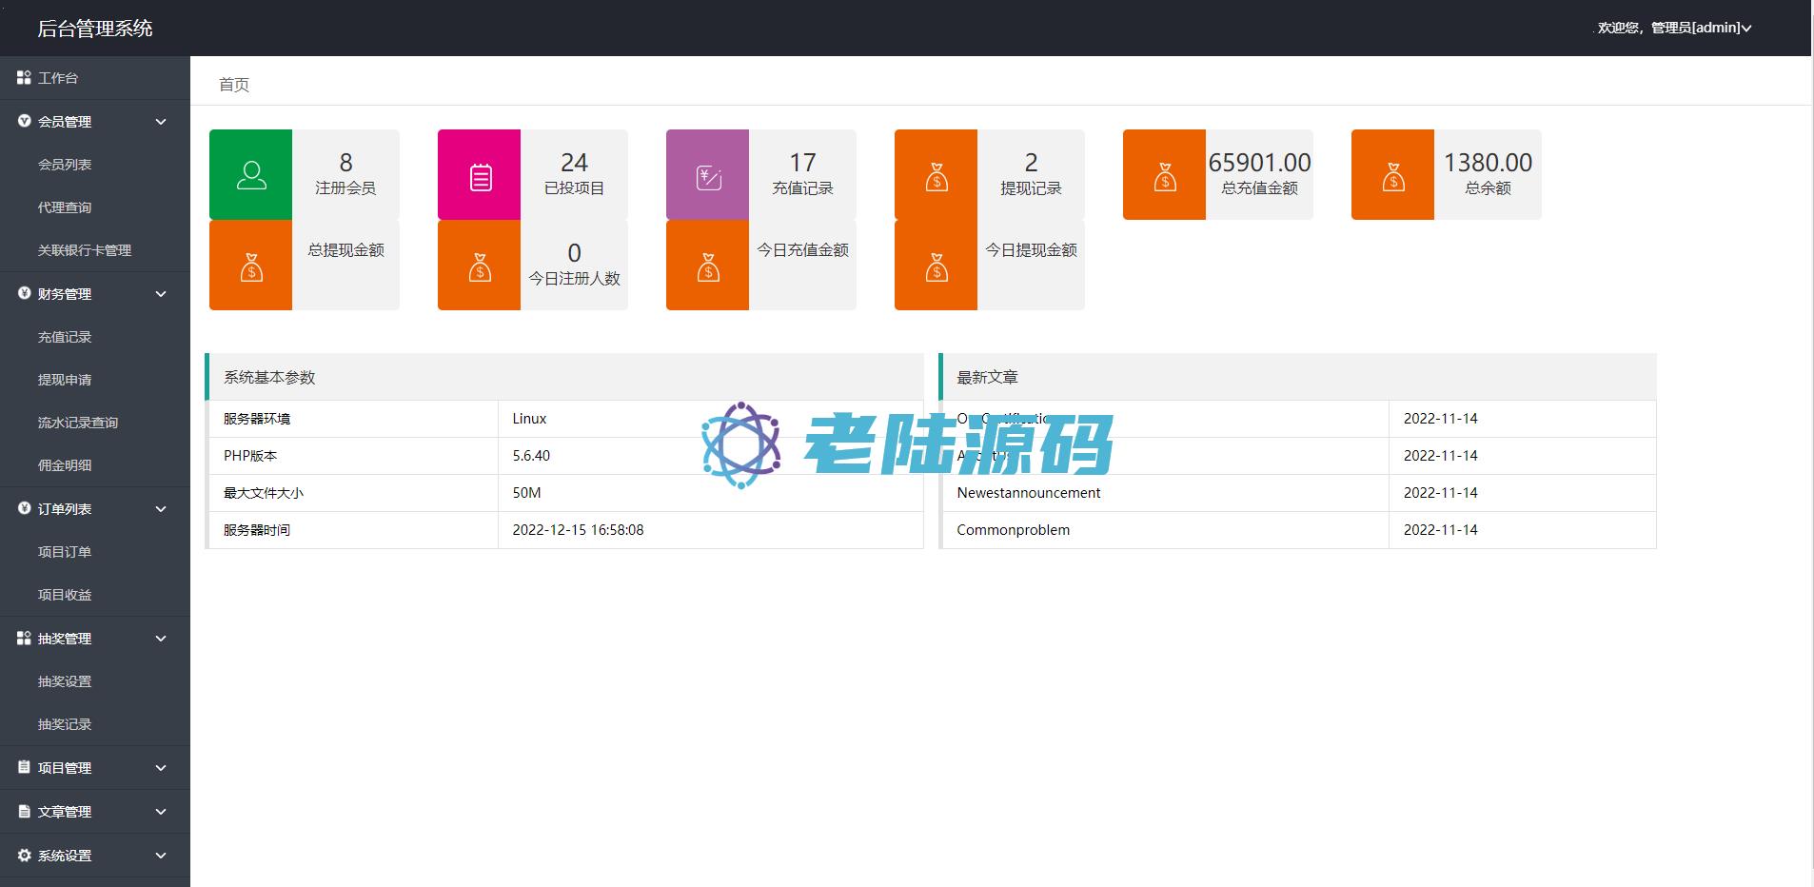Click the withdrawal records money bag icon

click(937, 176)
